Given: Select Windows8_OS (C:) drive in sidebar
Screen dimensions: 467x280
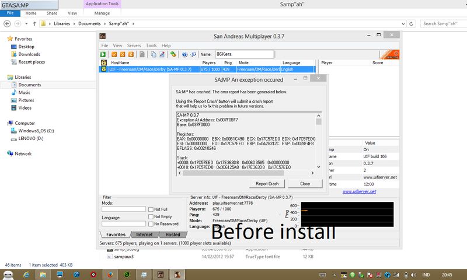Looking at the screenshot, I should [x=36, y=131].
